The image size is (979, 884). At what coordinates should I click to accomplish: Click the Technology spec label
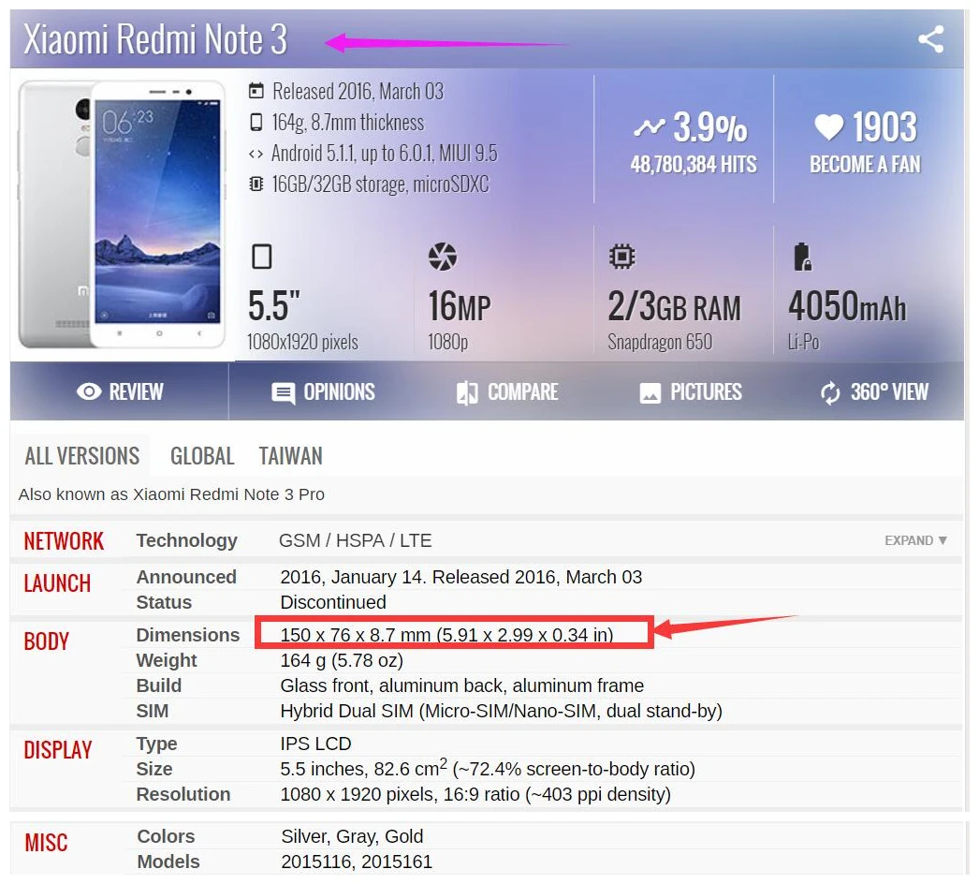186,541
